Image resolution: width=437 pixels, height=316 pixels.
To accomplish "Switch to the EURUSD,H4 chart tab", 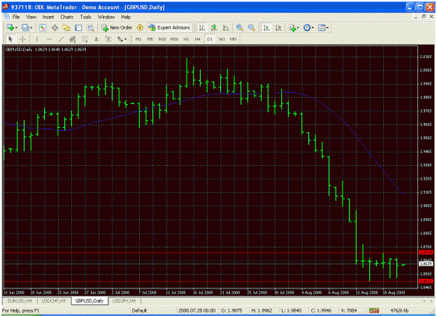I will click(x=20, y=301).
